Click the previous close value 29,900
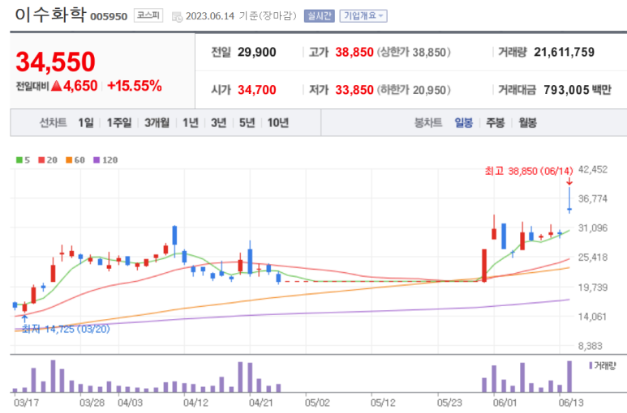This screenshot has width=627, height=413. pos(256,53)
